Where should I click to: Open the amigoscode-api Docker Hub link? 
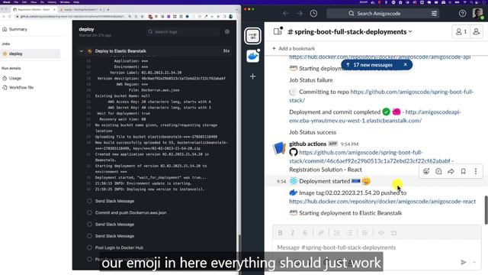click(380, 57)
